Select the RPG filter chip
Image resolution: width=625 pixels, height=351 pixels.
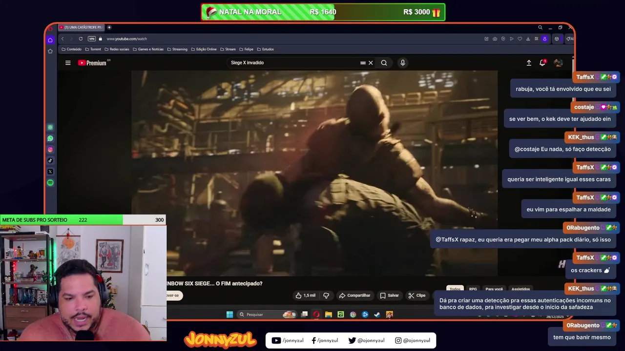(473, 289)
